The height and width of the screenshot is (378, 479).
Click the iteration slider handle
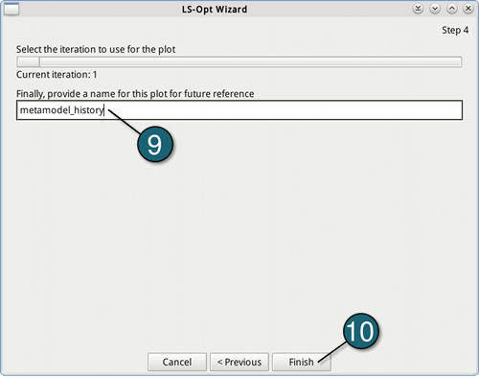click(x=28, y=61)
